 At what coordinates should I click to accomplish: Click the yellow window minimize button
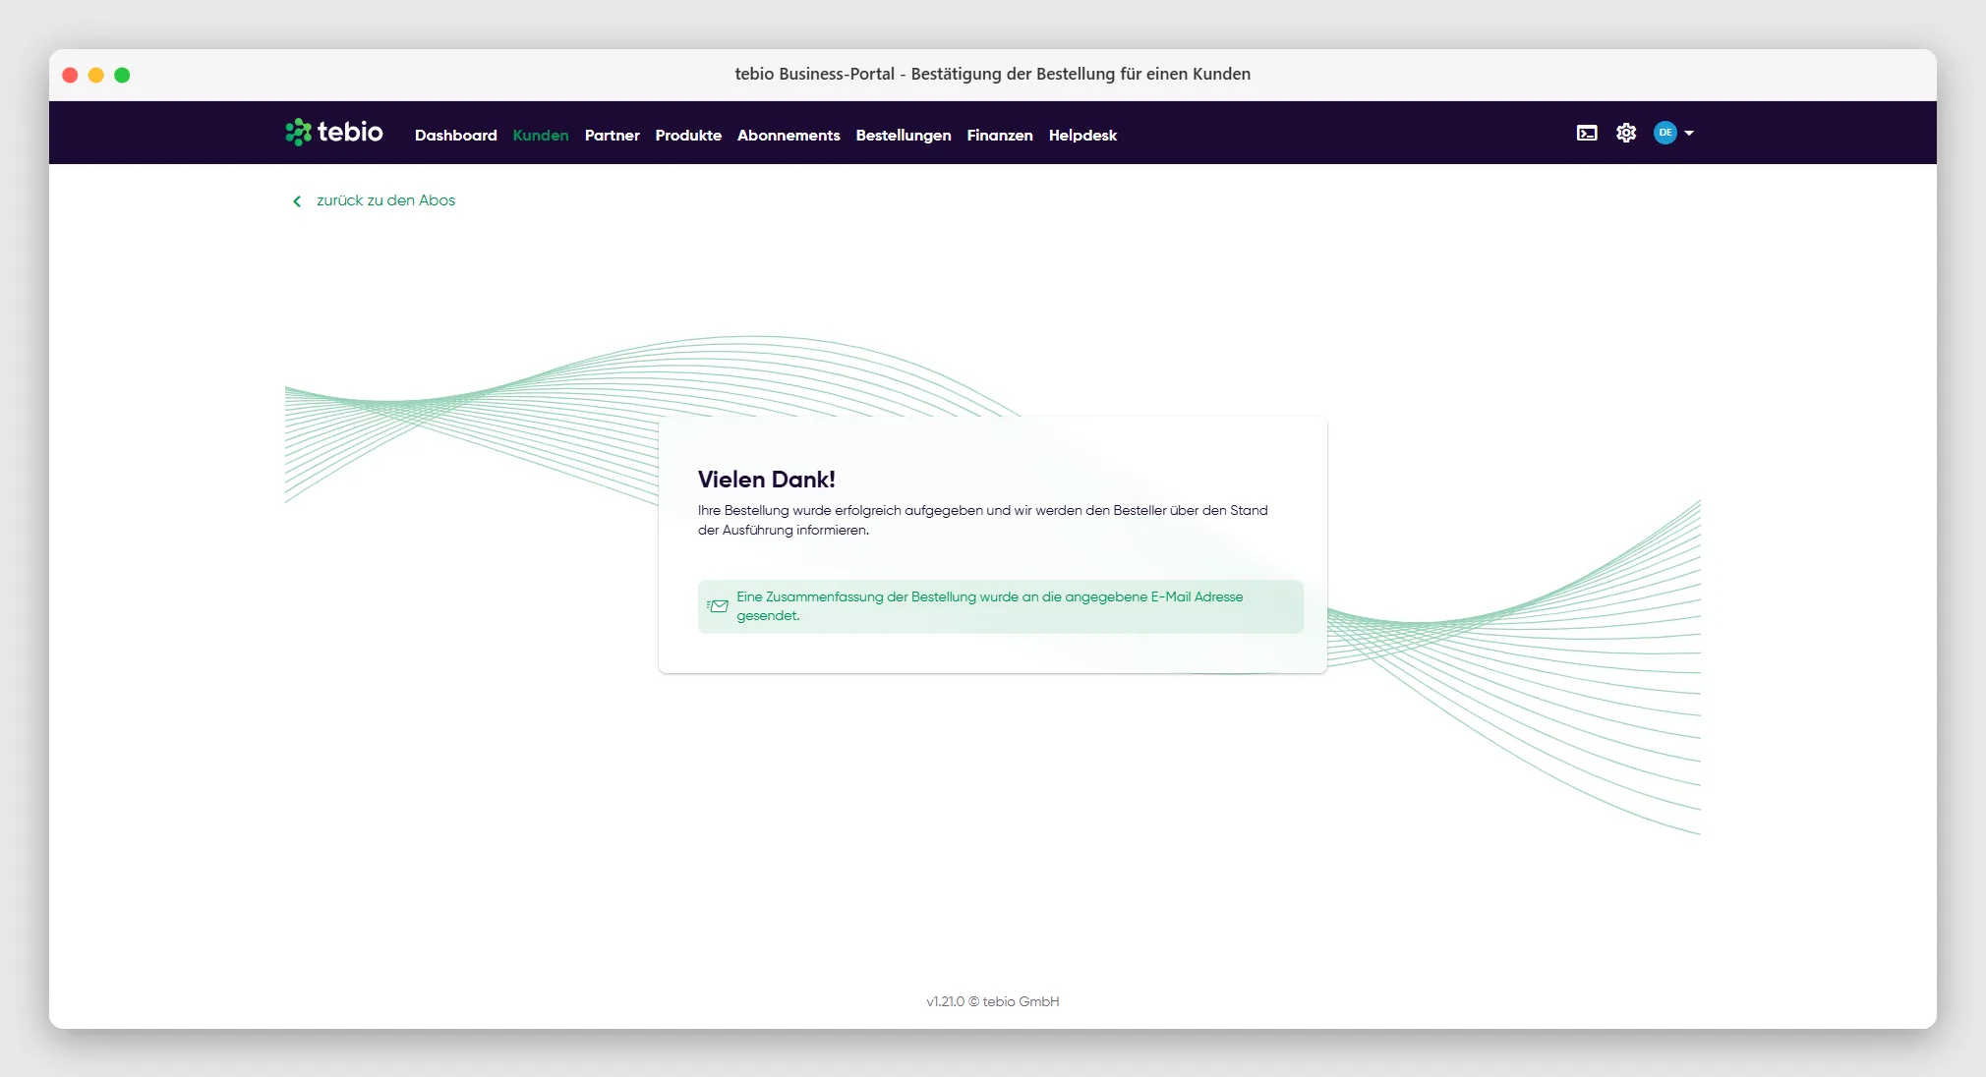click(96, 75)
